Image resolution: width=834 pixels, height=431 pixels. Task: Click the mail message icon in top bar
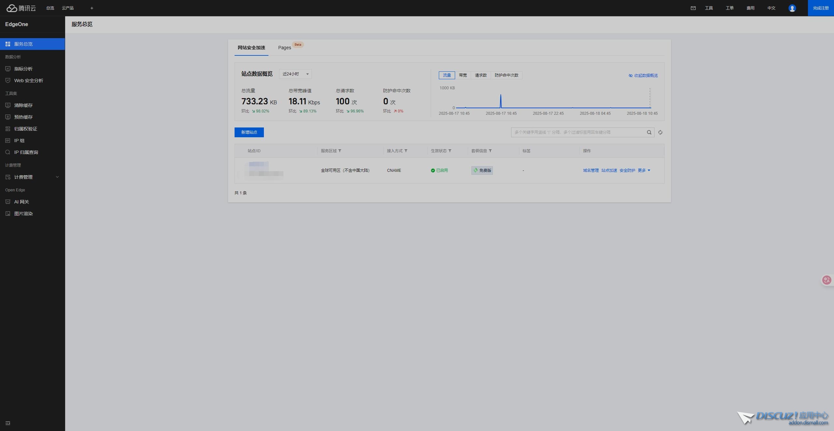coord(693,8)
